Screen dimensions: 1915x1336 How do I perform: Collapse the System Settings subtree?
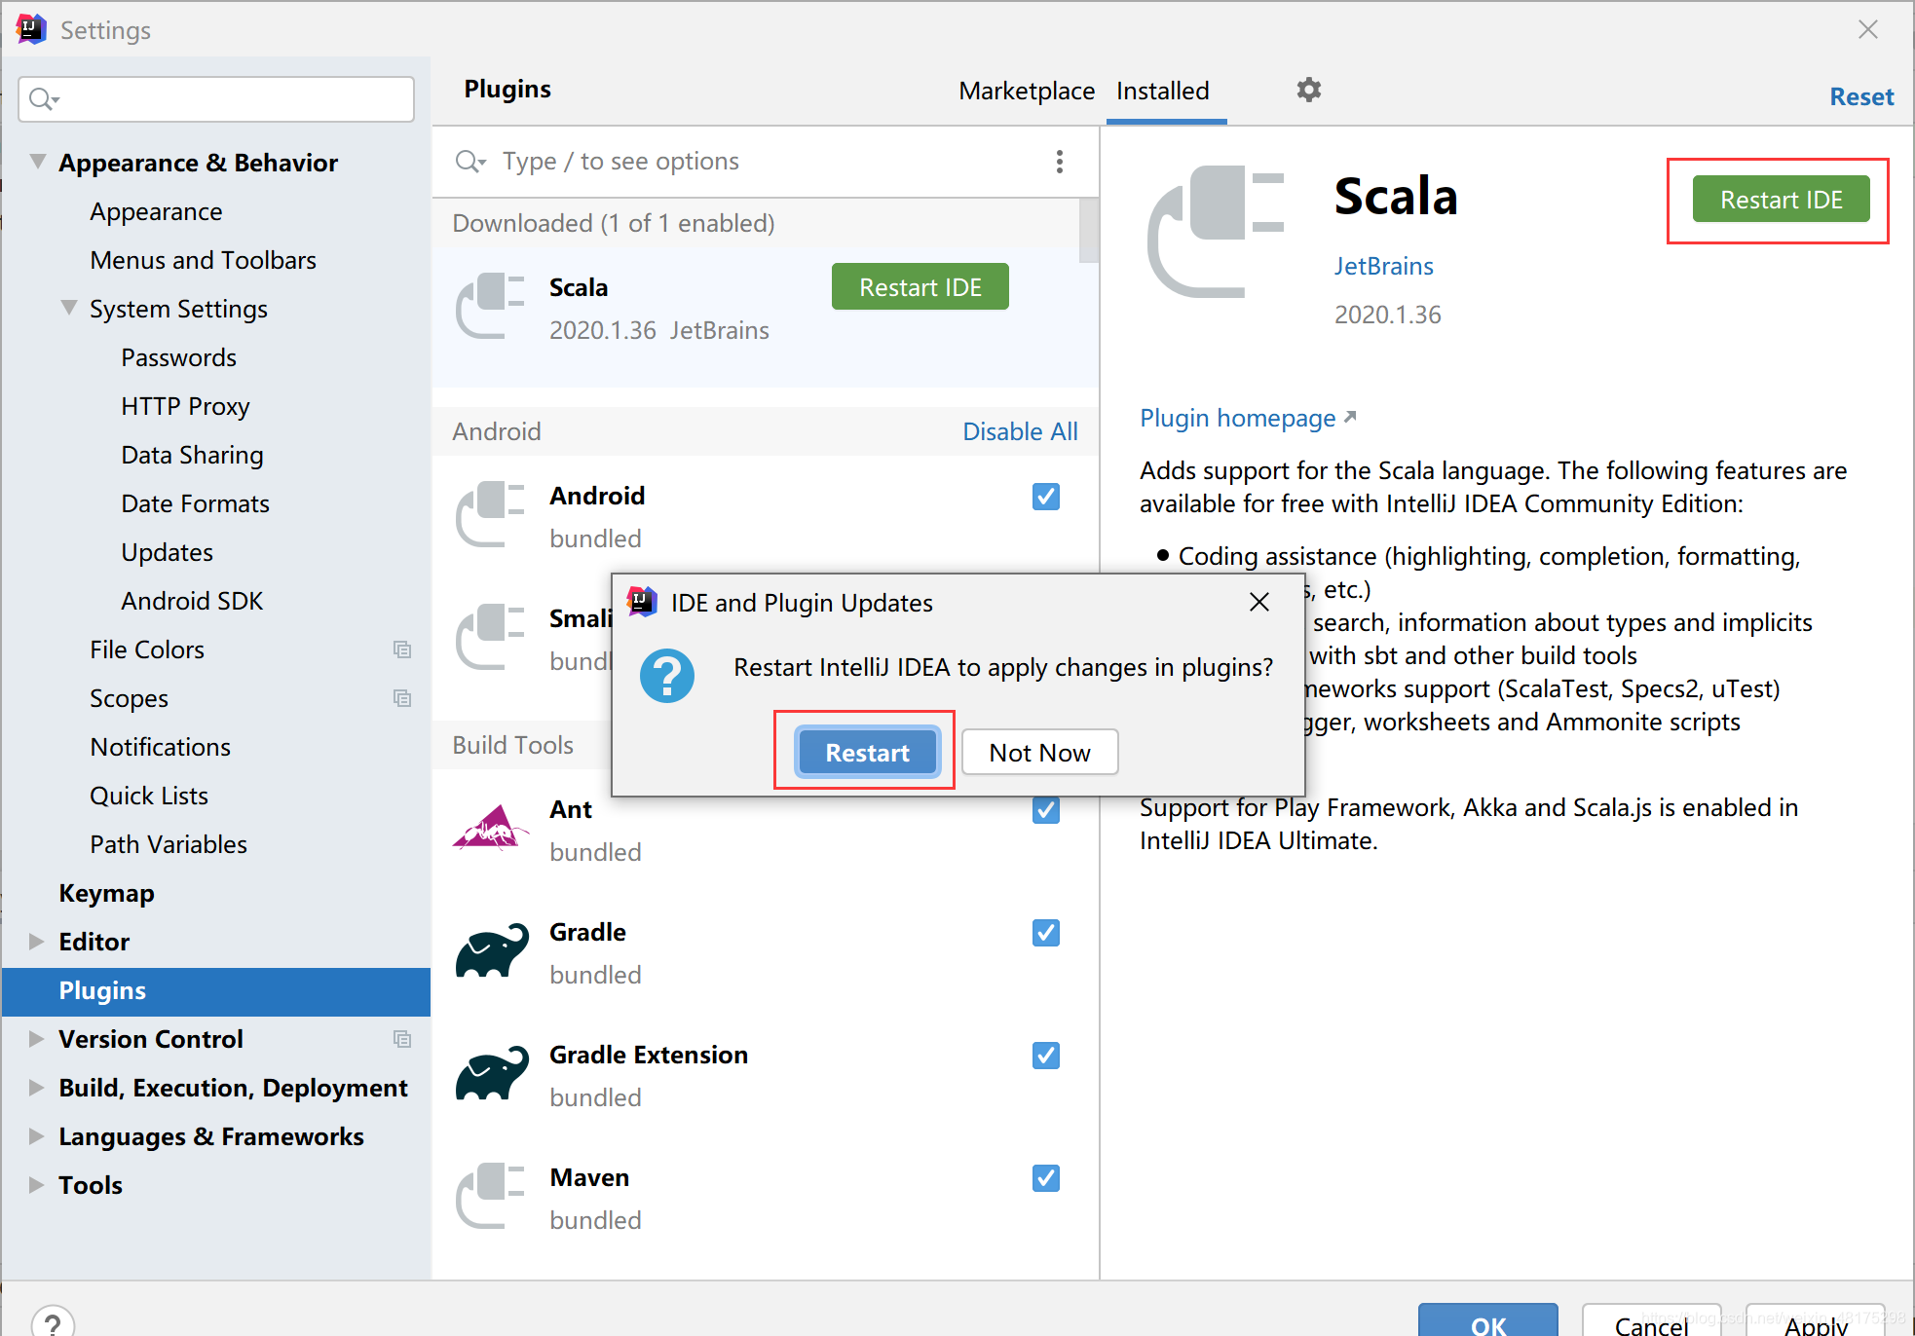pyautogui.click(x=68, y=308)
